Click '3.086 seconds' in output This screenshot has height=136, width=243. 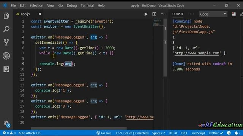(186, 69)
